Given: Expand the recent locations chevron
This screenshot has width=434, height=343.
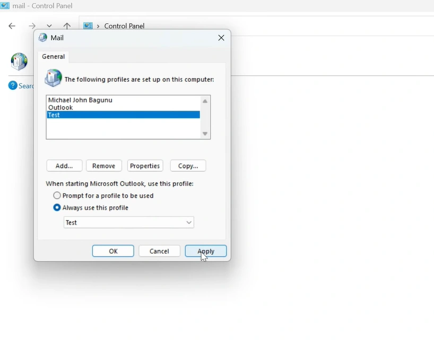Looking at the screenshot, I should coord(49,26).
